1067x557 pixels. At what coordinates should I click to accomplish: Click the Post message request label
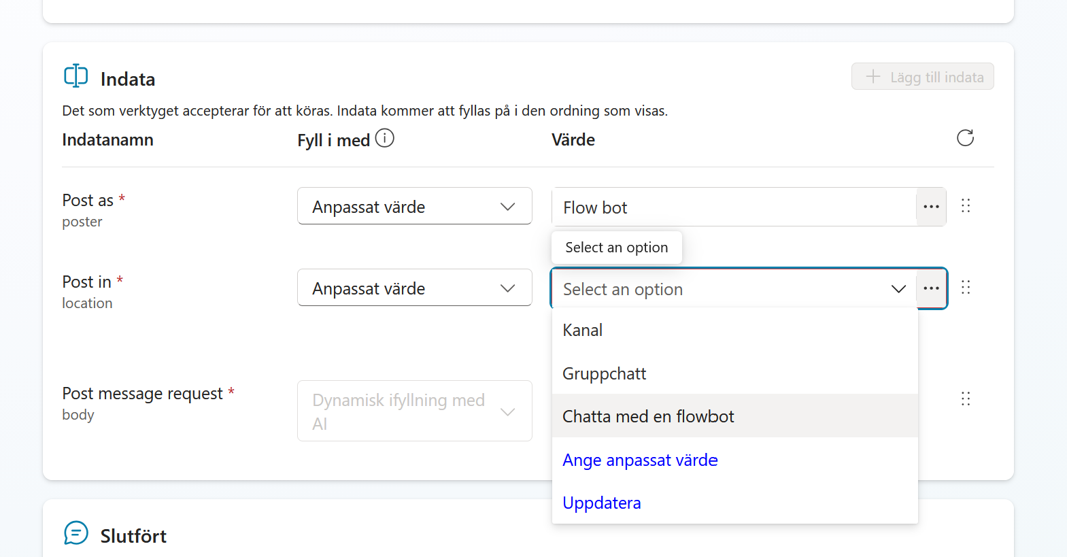coord(143,394)
